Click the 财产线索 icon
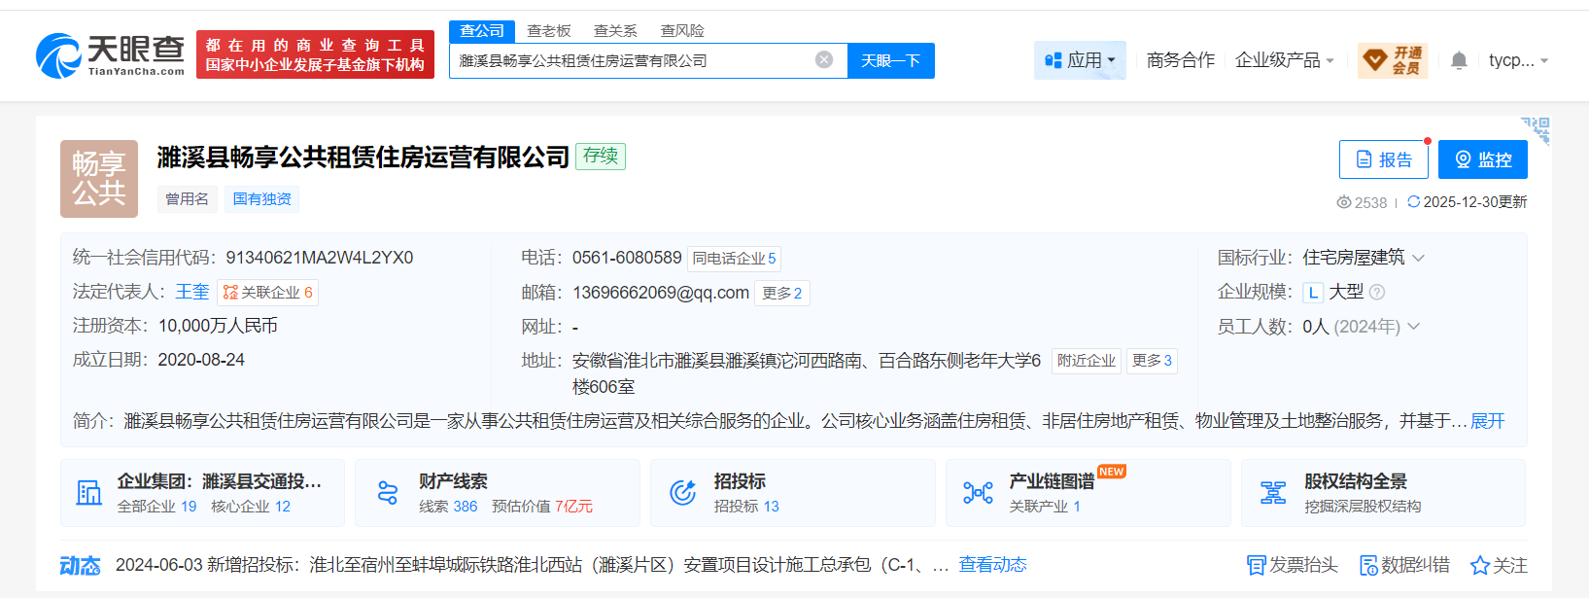Viewport: 1589px width, 598px height. coord(388,493)
